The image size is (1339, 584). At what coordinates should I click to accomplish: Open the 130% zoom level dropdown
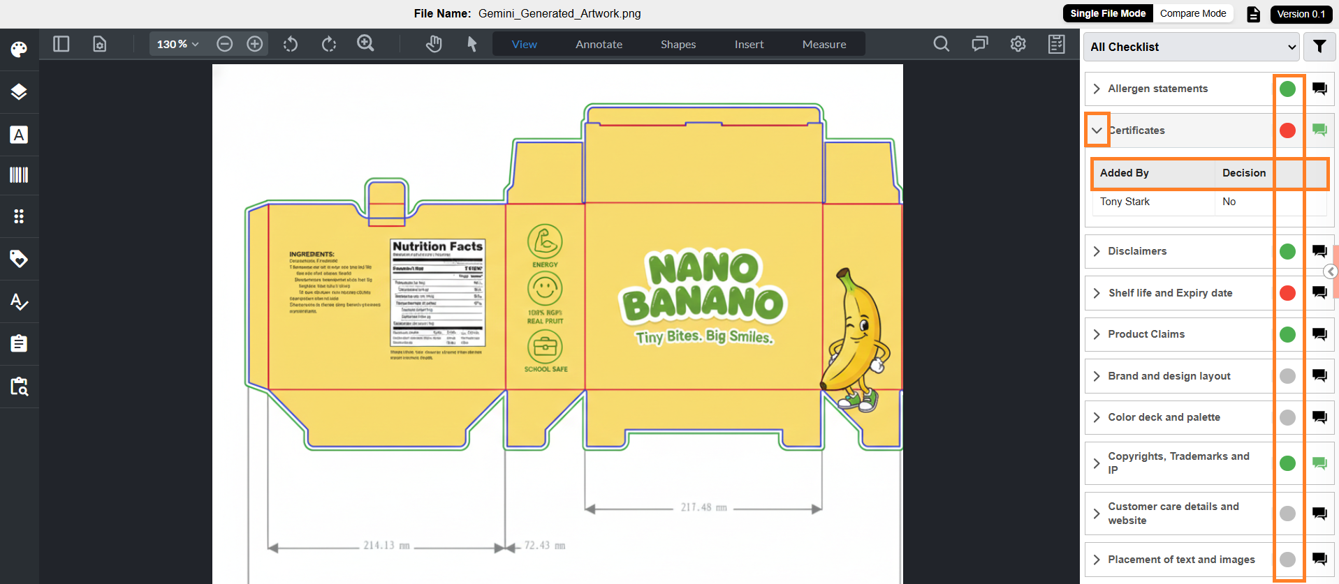point(177,44)
